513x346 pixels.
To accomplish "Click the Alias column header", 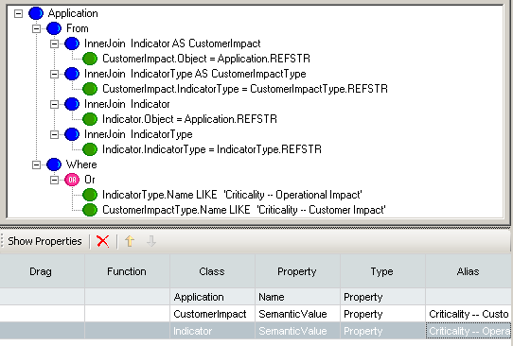I will (x=469, y=271).
